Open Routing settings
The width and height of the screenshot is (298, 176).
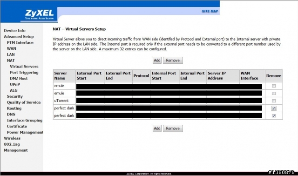tap(14, 108)
